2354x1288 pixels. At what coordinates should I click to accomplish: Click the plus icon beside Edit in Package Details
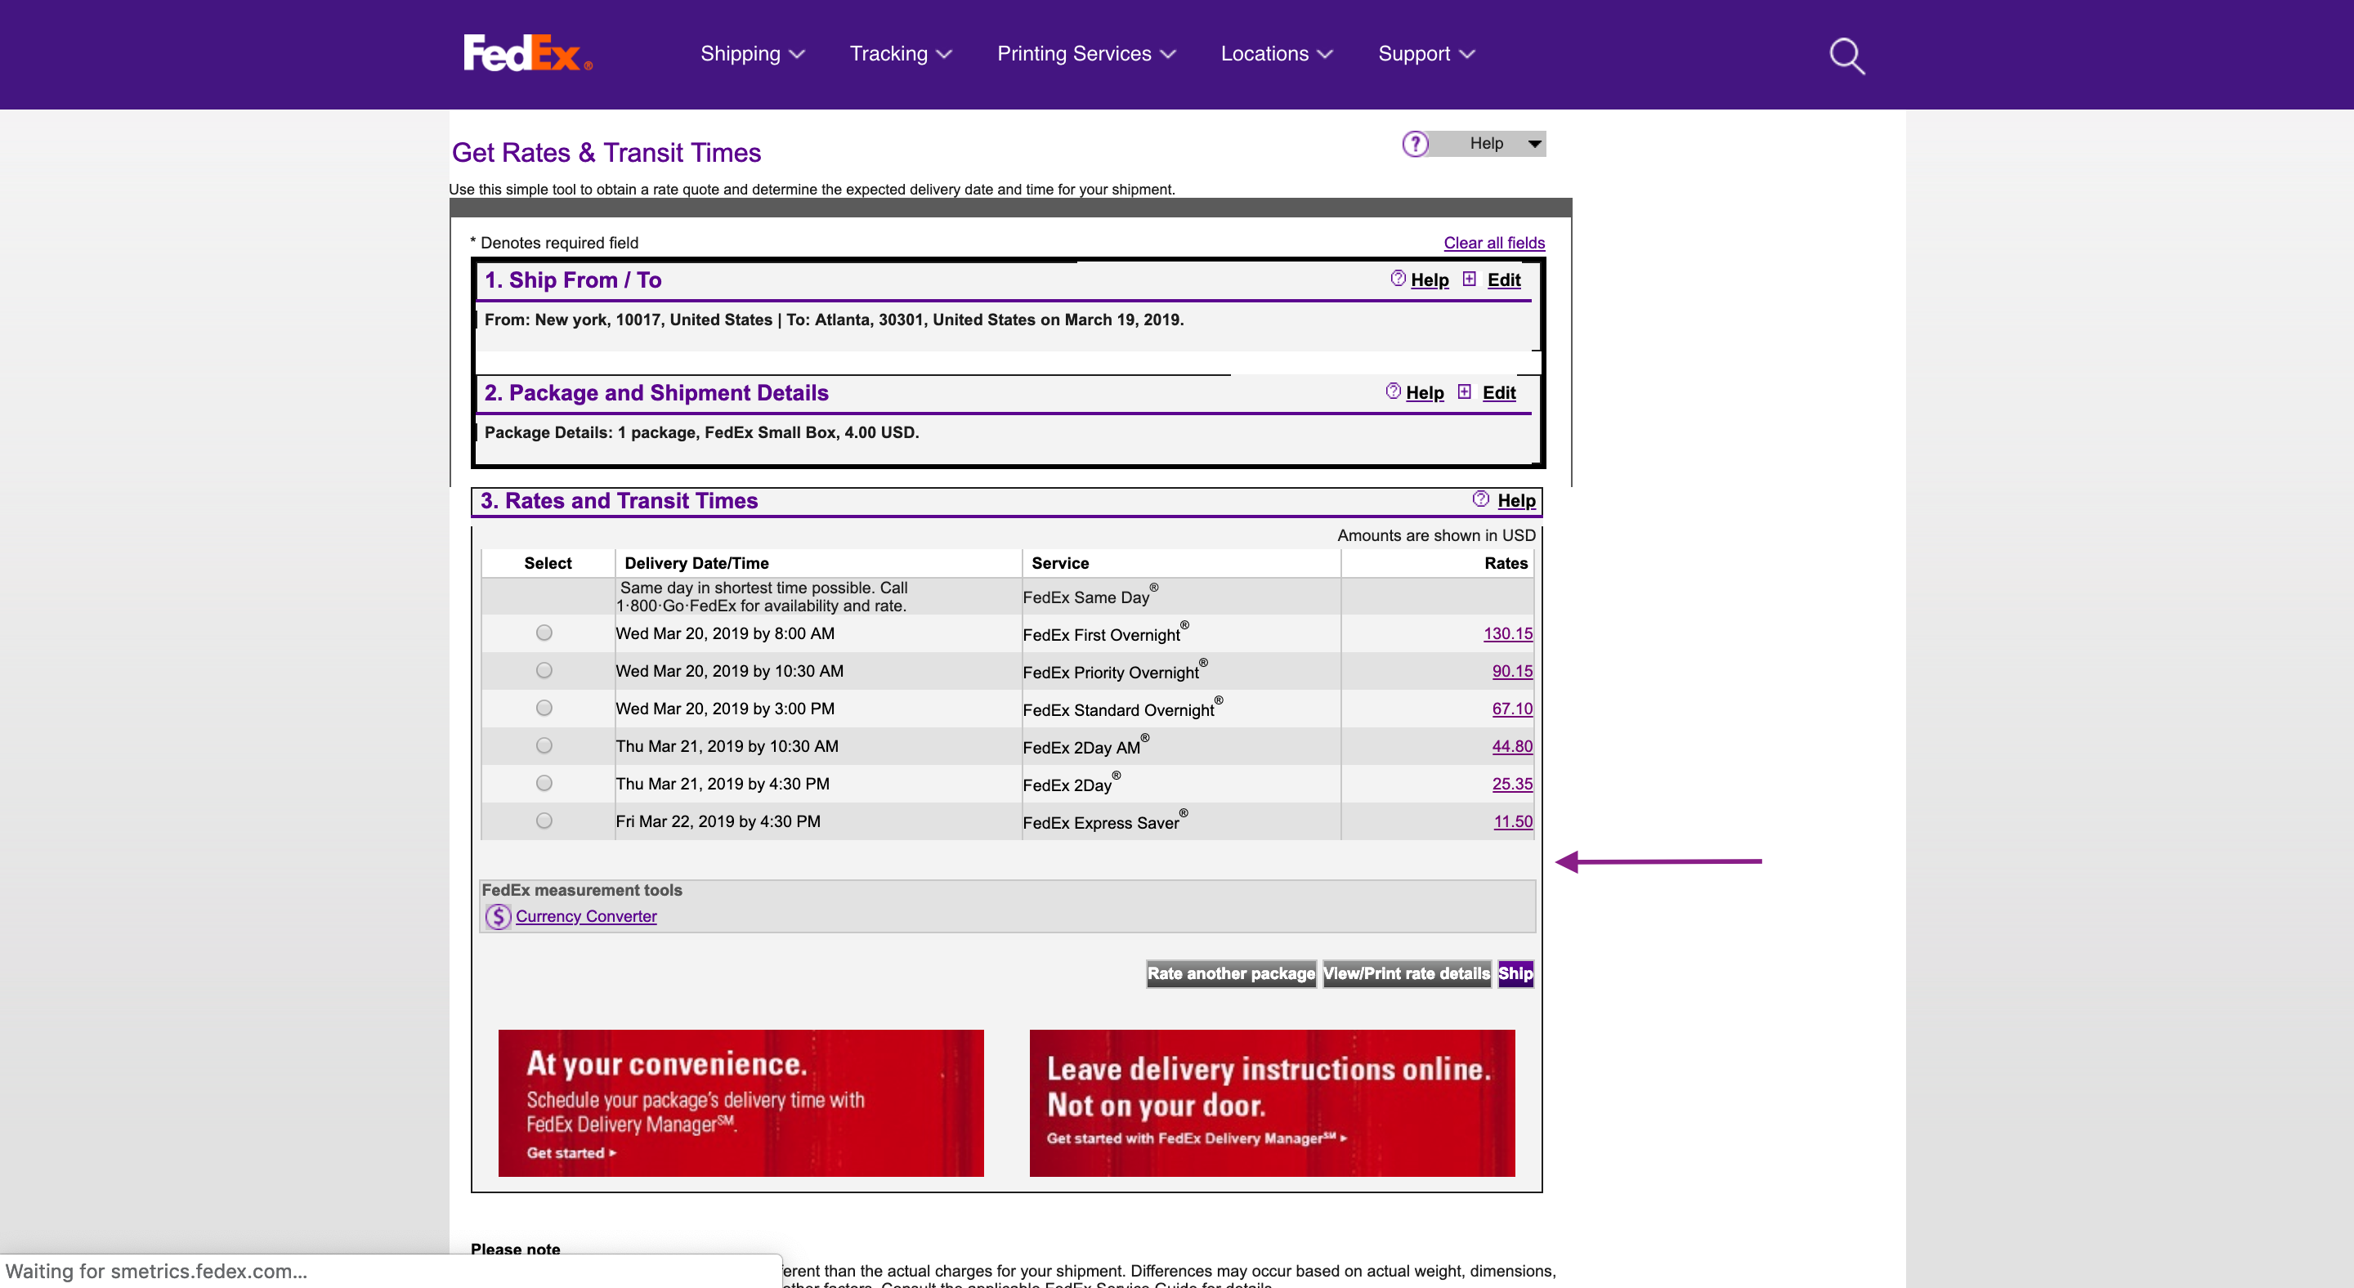pos(1465,392)
